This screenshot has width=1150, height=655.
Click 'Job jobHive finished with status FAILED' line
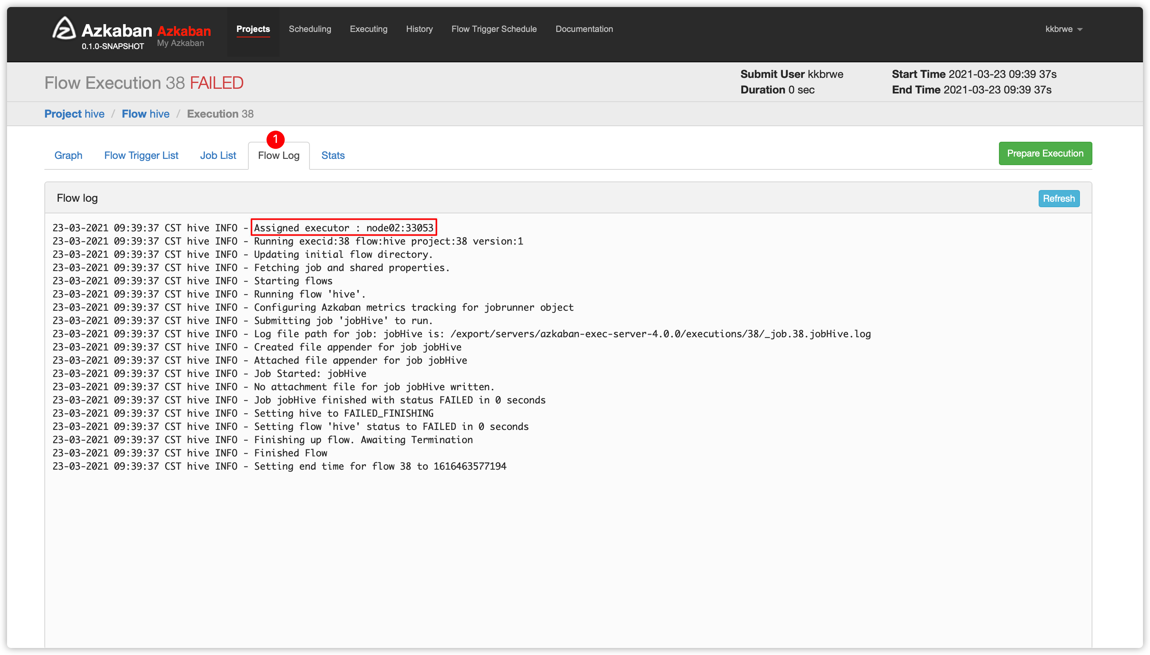[299, 400]
